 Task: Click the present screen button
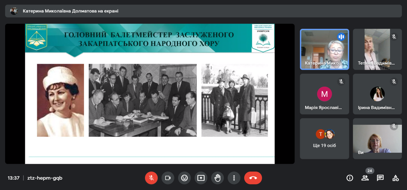[201, 178]
